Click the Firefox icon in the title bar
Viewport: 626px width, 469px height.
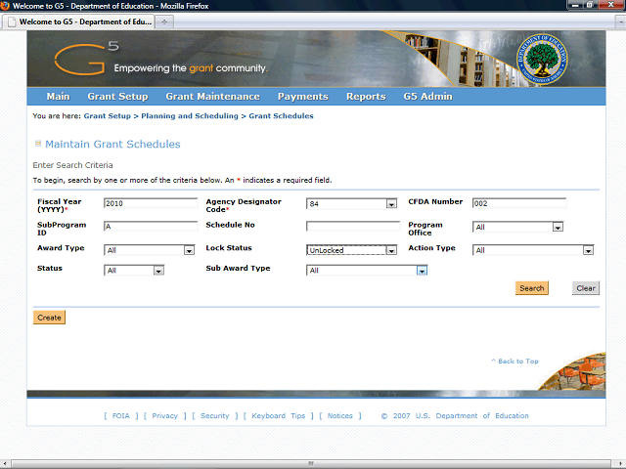pos(5,6)
